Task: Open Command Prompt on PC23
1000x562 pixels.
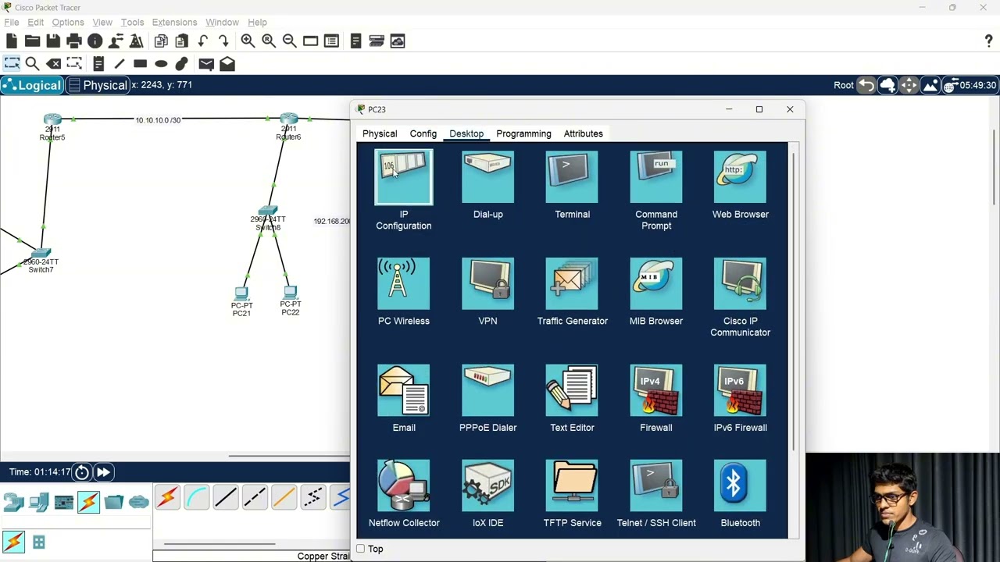Action: tap(656, 177)
